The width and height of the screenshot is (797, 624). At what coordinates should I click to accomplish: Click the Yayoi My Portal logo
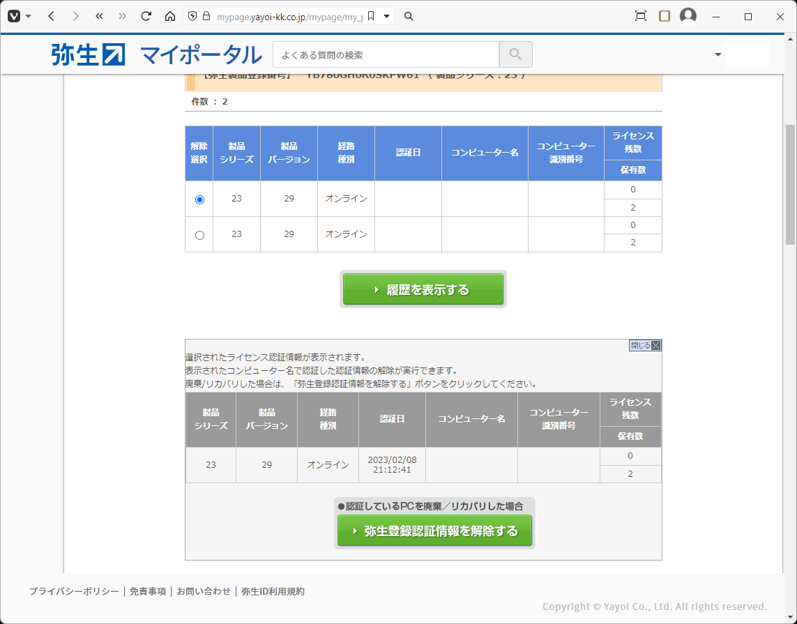[x=156, y=55]
